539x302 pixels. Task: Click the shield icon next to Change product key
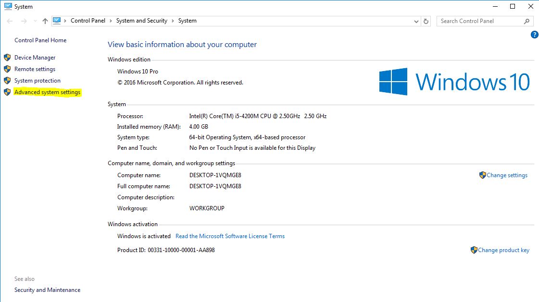474,250
